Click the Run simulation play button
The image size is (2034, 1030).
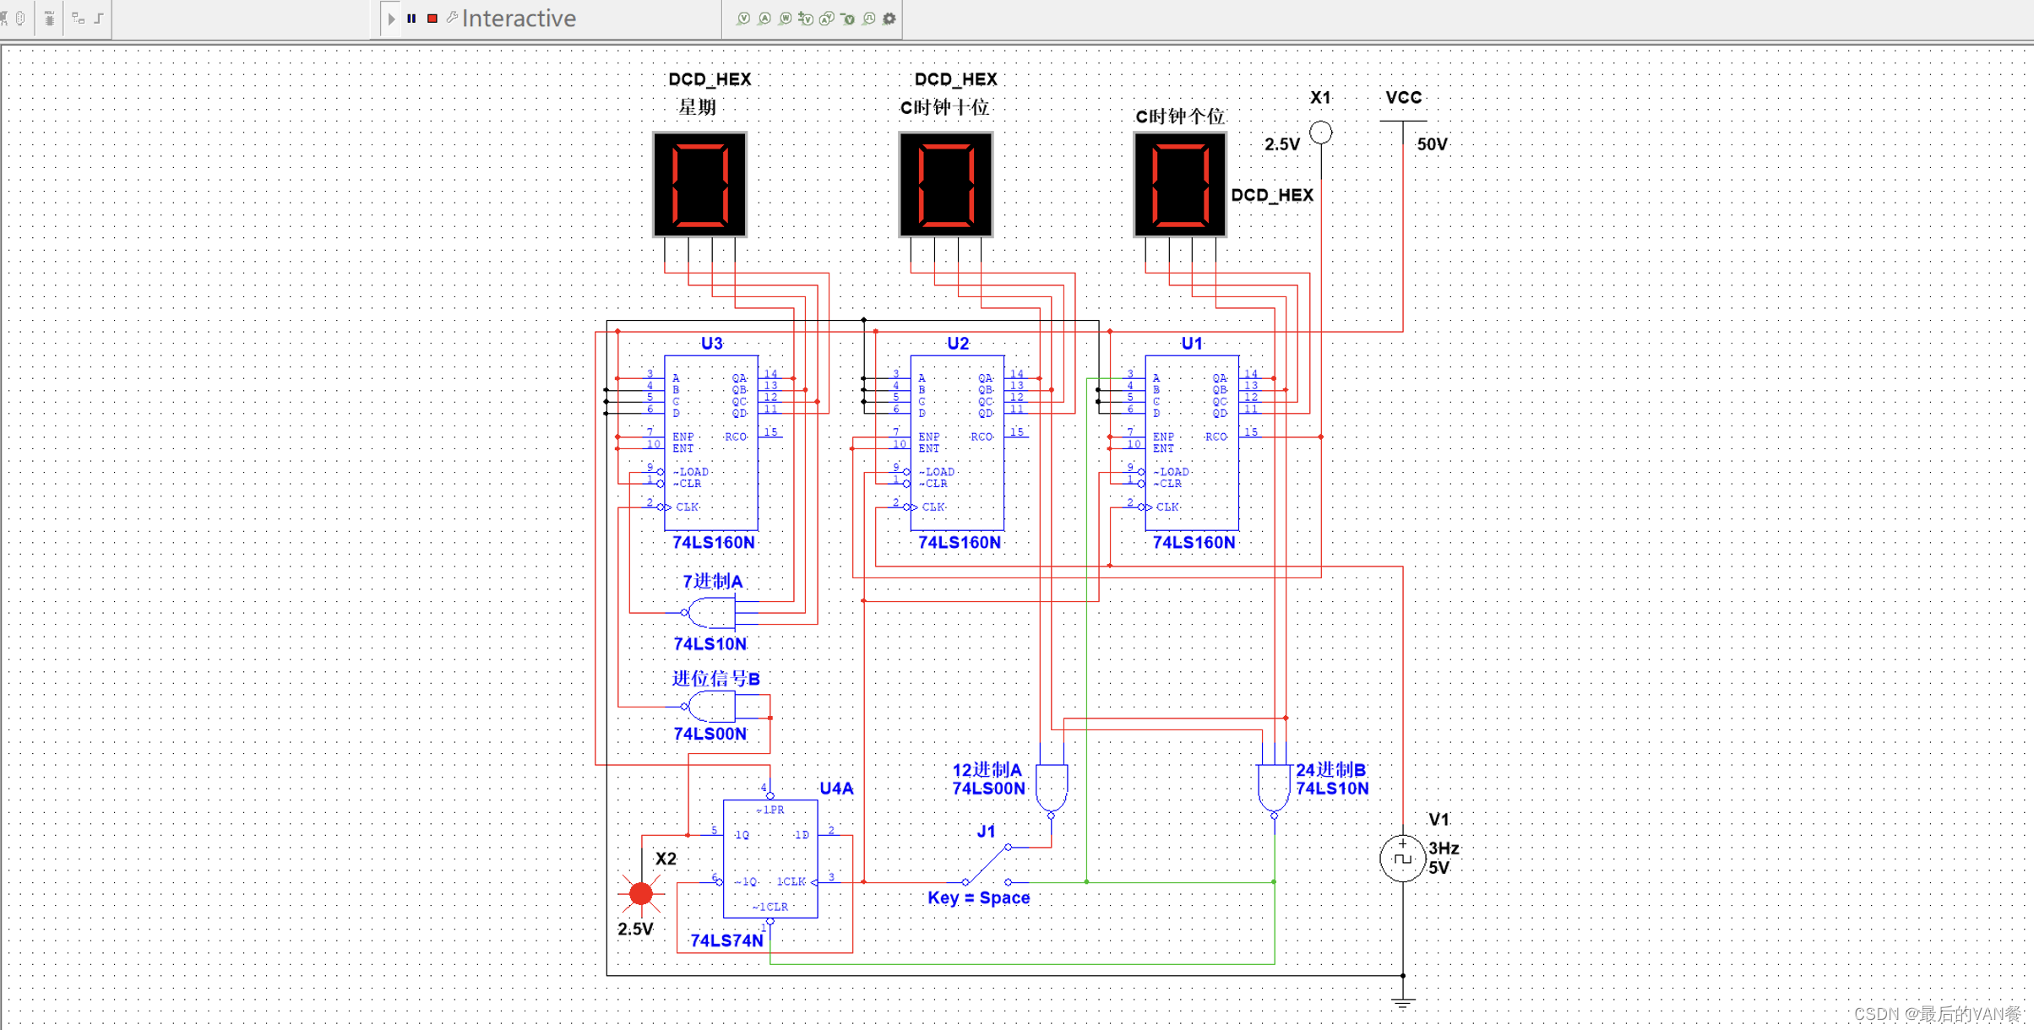coord(391,19)
